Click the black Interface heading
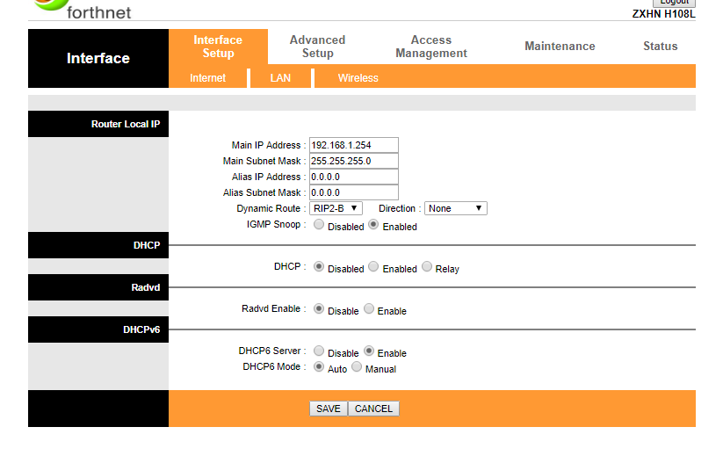The height and width of the screenshot is (456, 723). (98, 58)
